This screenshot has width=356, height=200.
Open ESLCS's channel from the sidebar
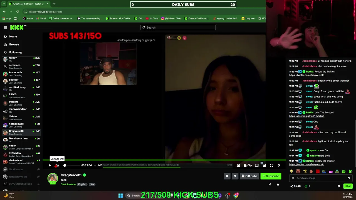pos(21,96)
